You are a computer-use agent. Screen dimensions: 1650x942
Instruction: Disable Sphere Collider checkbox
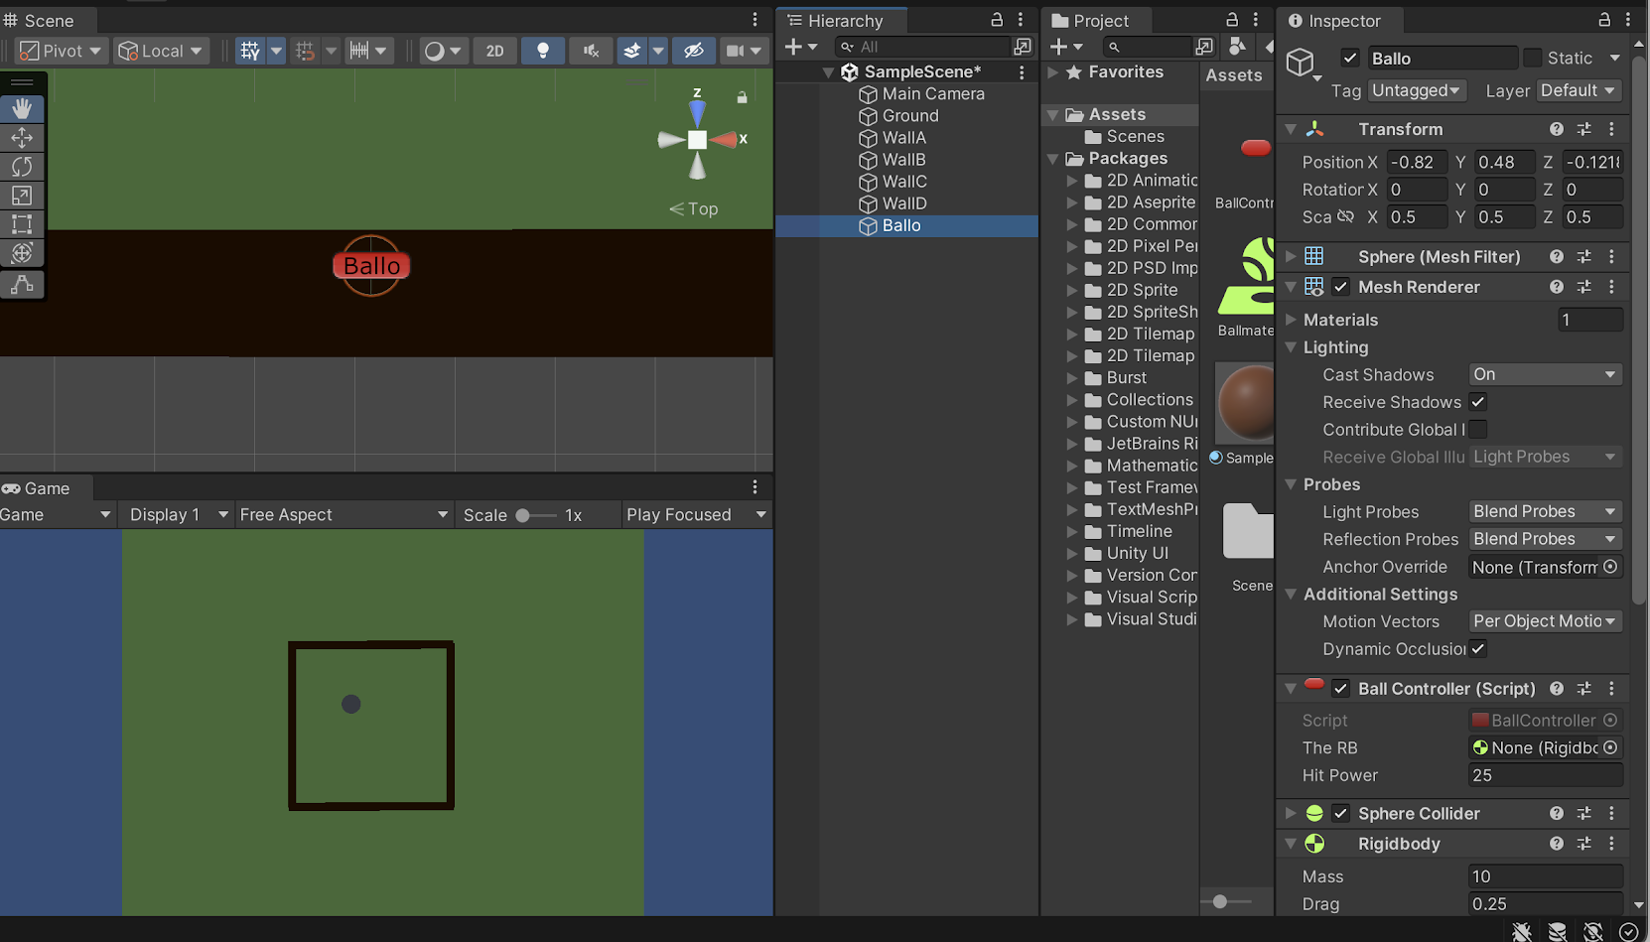tap(1341, 814)
